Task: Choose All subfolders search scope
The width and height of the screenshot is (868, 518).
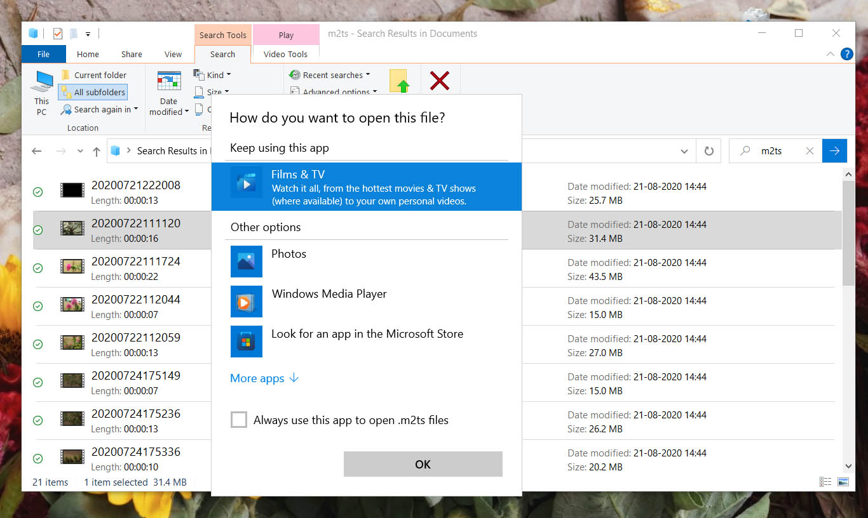Action: pyautogui.click(x=93, y=92)
